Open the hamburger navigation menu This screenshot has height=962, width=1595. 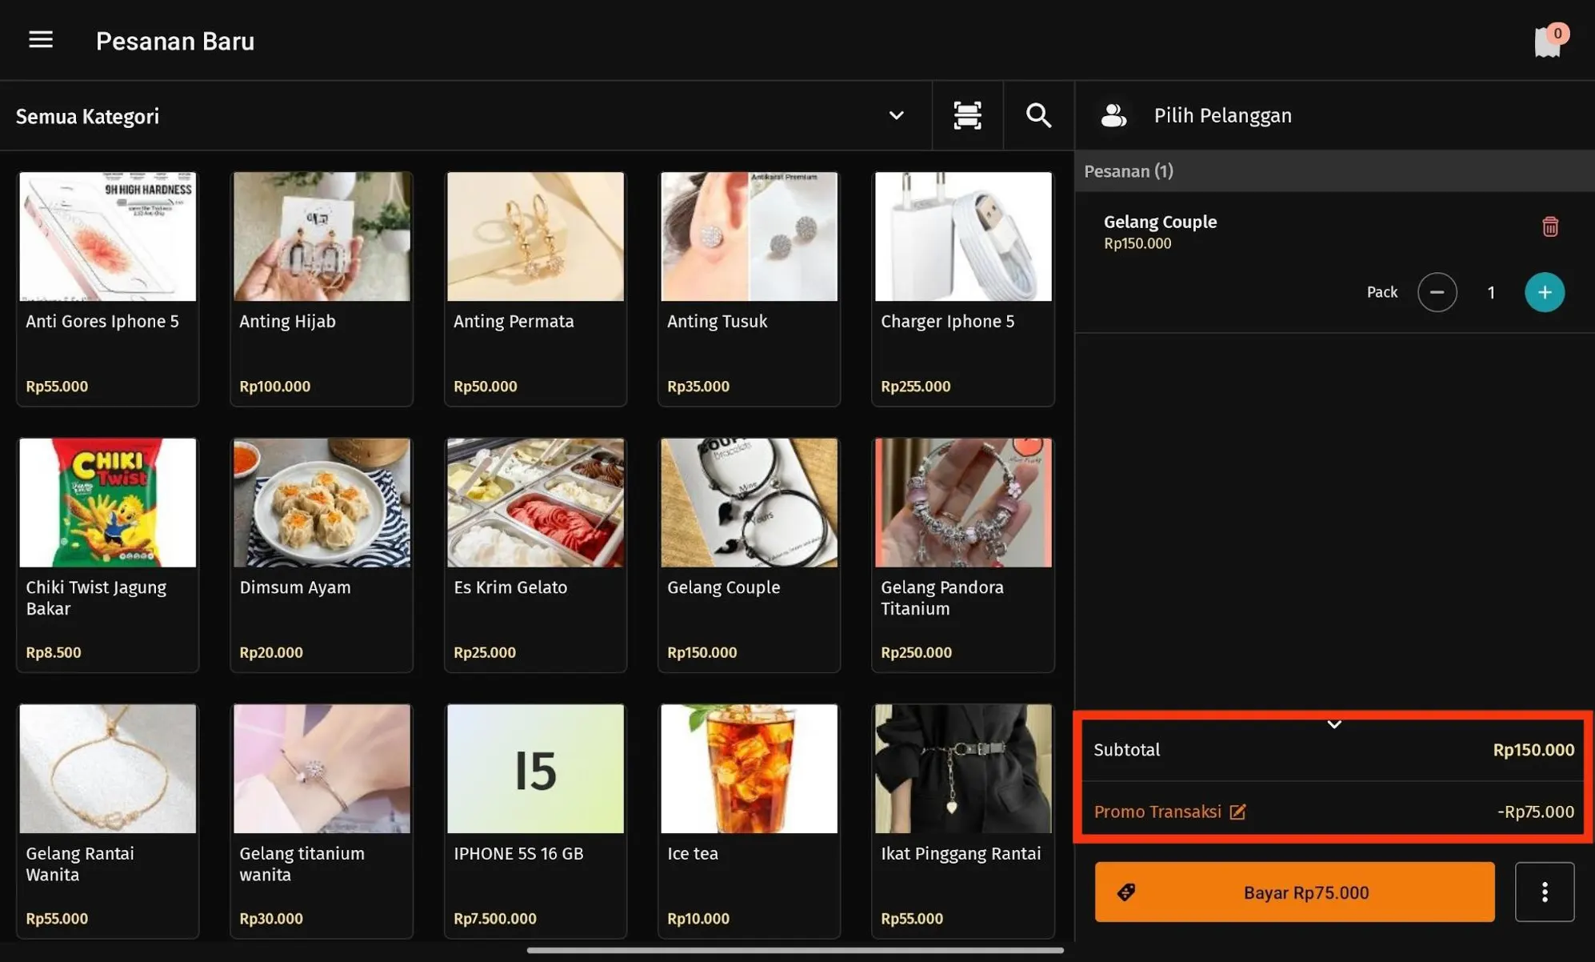[x=41, y=40]
